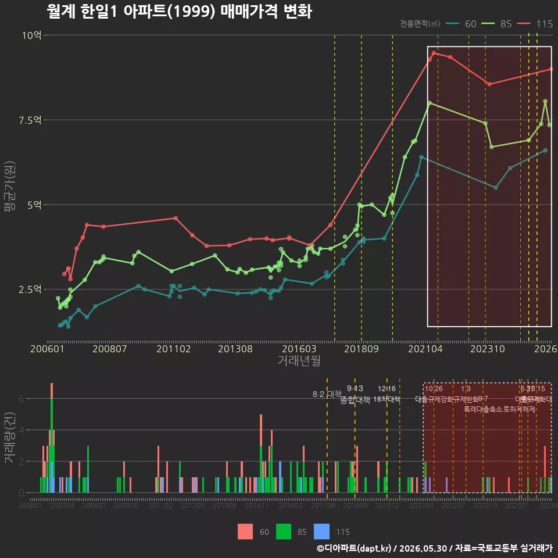Screen dimensions: 558x558
Task: Click 201102 on the price chart axis
Action: point(173,349)
